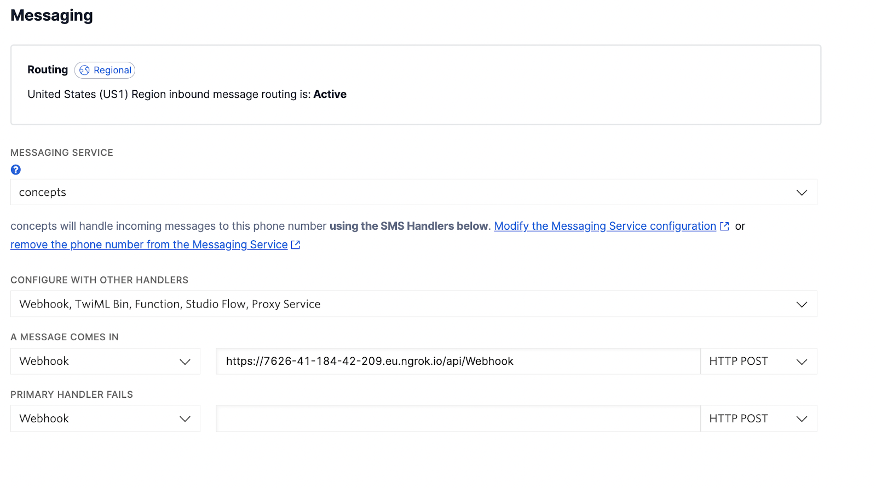Click the Messaging page heading
The image size is (876, 488).
point(52,16)
